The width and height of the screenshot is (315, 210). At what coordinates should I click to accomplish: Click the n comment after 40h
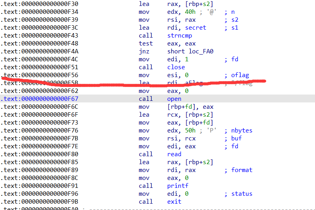click(x=233, y=12)
